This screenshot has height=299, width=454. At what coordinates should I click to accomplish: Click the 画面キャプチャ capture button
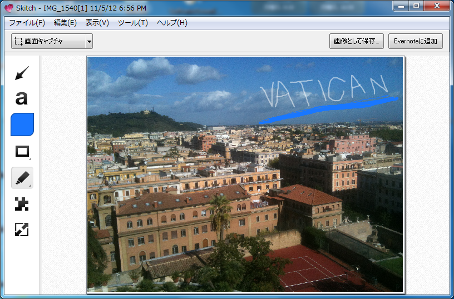(48, 41)
